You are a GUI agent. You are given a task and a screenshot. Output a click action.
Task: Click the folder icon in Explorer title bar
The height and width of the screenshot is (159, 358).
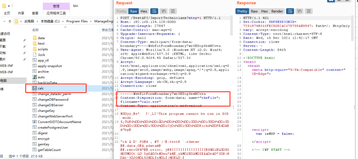pyautogui.click(x=4, y=6)
